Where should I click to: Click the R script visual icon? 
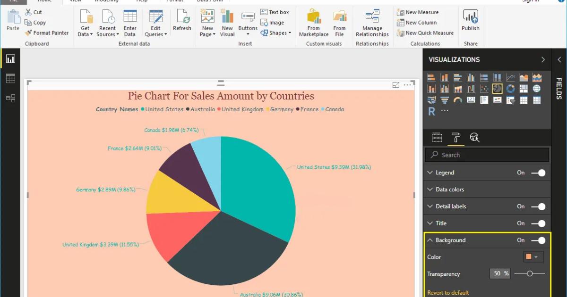[x=431, y=111]
